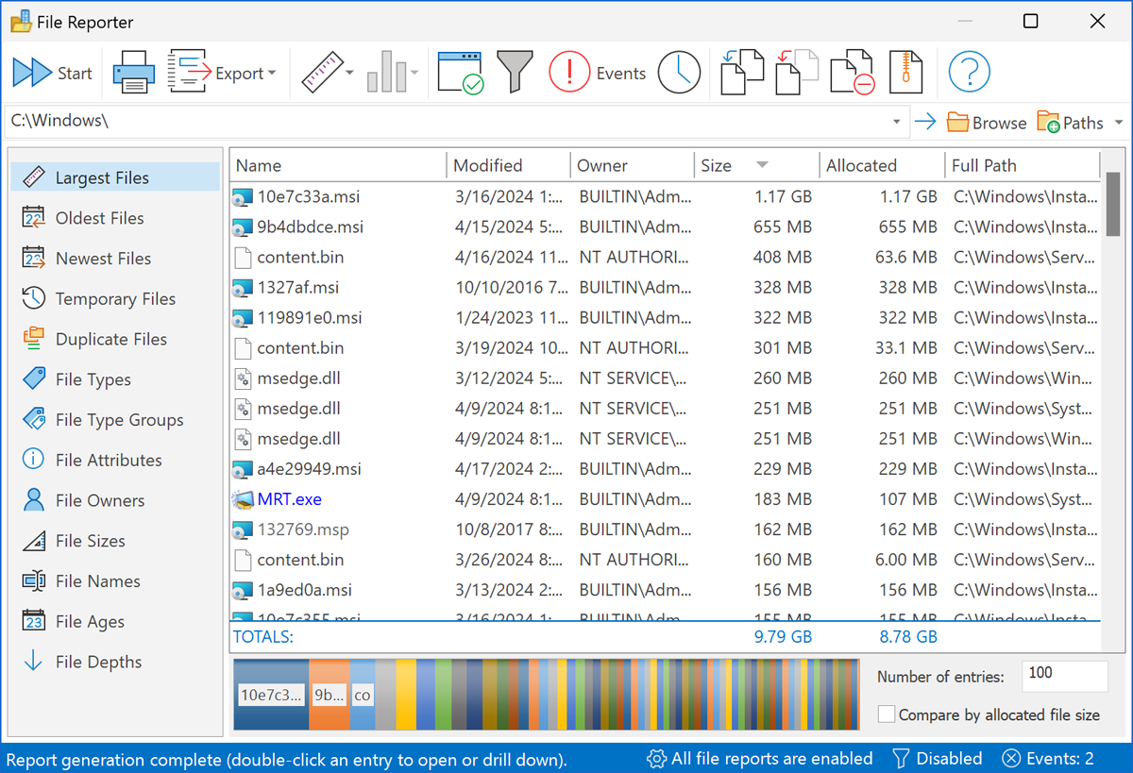Select Duplicate Files report
This screenshot has width=1133, height=773.
110,339
